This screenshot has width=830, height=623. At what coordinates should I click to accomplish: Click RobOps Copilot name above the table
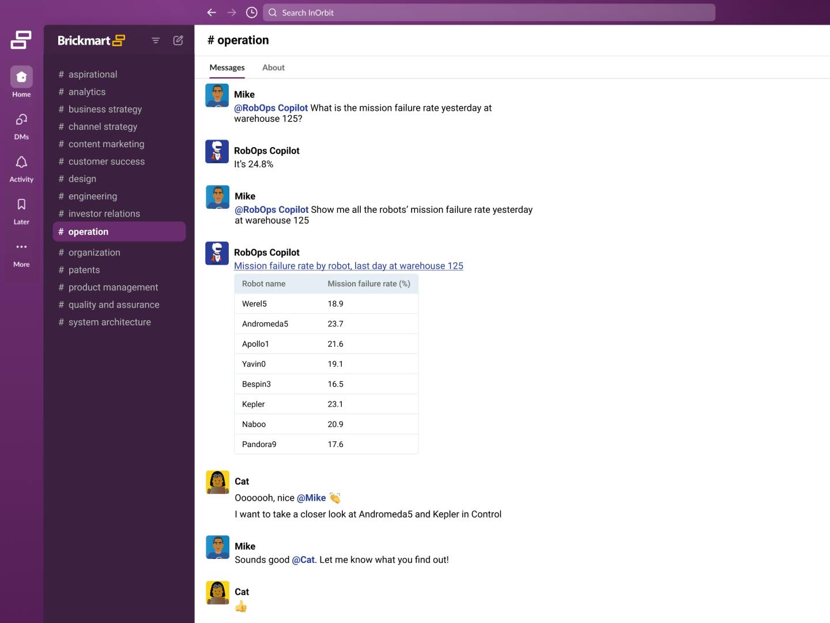(267, 253)
